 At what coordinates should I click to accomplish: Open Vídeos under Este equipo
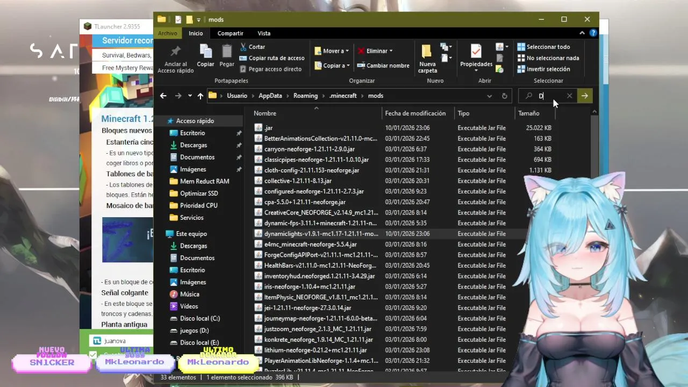[189, 306]
